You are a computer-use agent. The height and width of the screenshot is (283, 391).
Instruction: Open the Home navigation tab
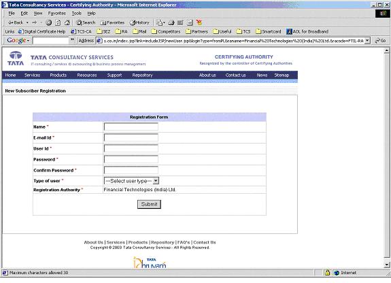tap(10, 75)
